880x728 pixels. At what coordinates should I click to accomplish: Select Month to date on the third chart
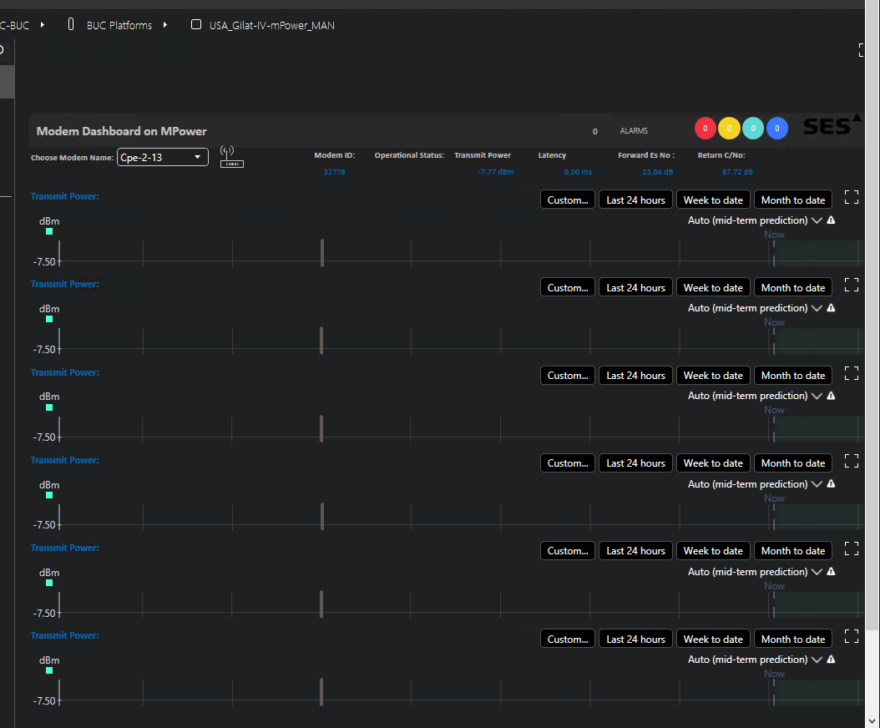click(793, 376)
